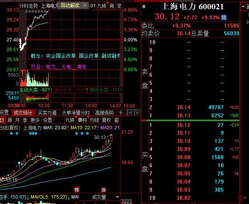Open K-line 设置 next to 更多
This screenshot has width=249, height=204.
(47, 120)
